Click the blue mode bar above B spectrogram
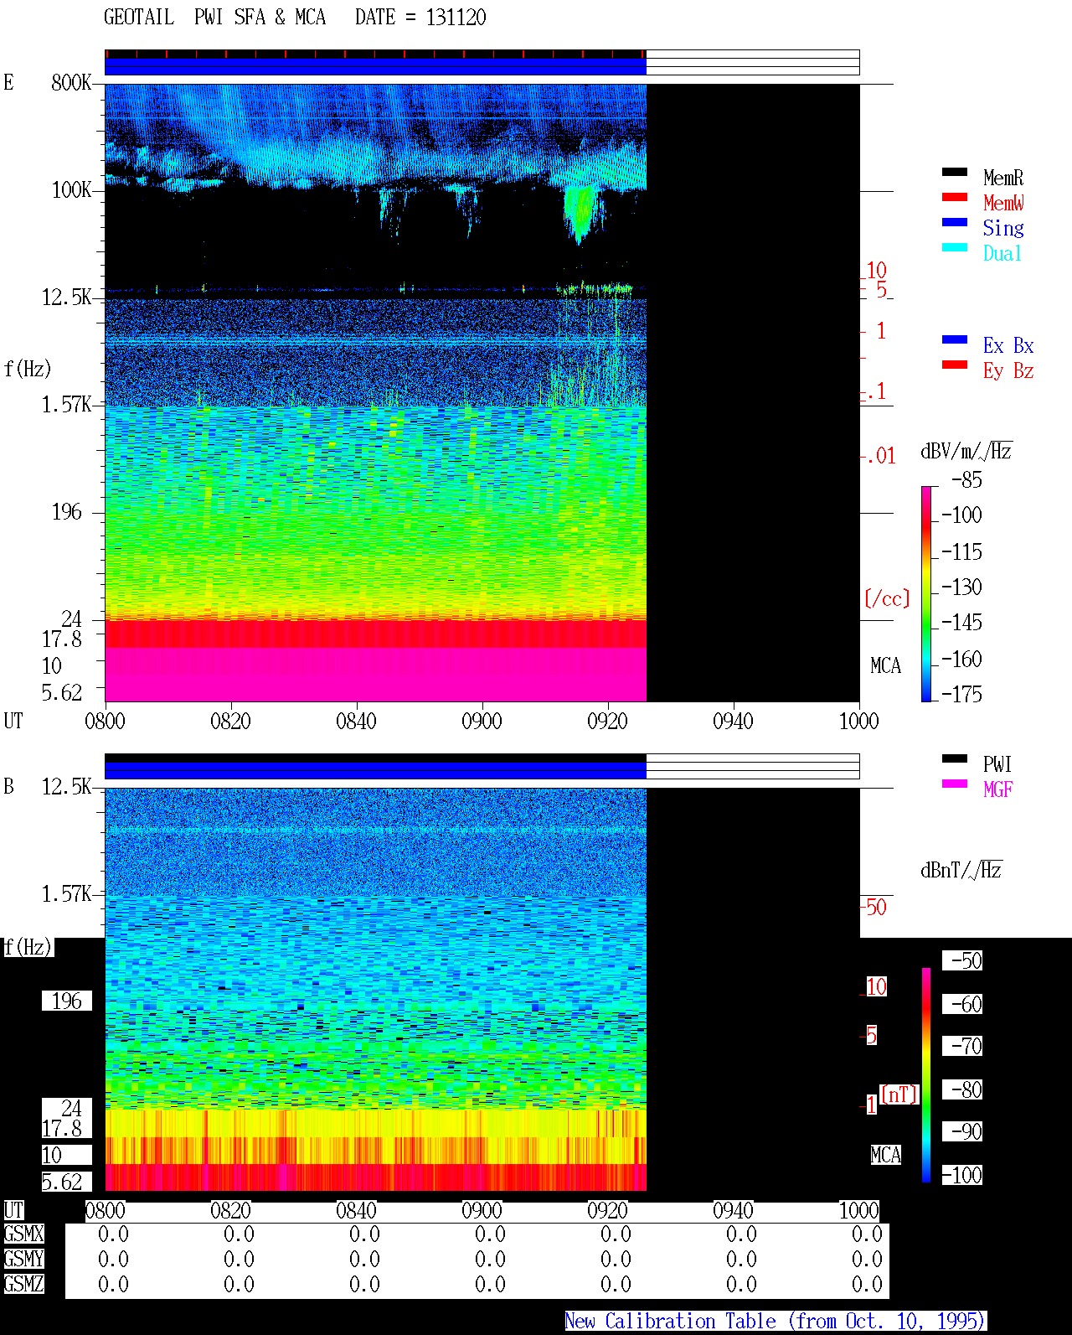The width and height of the screenshot is (1072, 1335). 375,770
